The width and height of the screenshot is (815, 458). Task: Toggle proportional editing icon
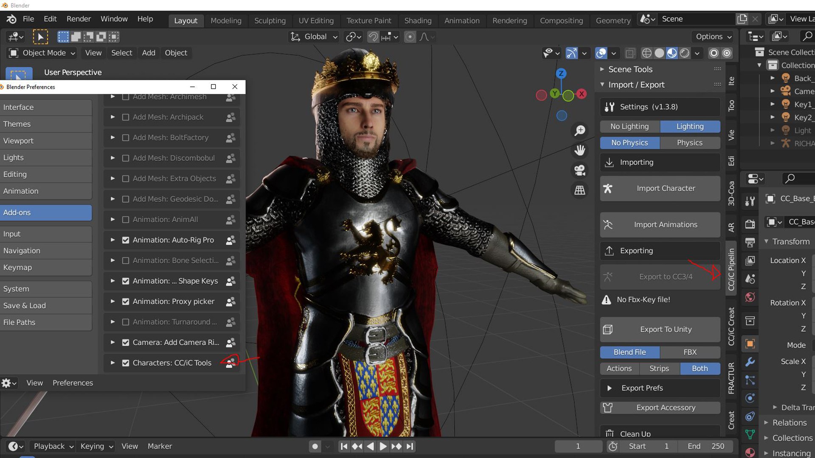coord(410,37)
